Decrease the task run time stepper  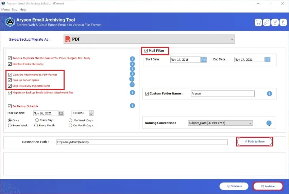point(91,114)
